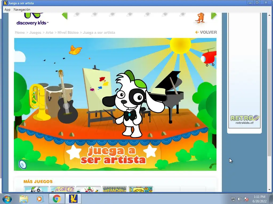
Task: Open Google Chrome from the taskbar
Action: coord(57,199)
